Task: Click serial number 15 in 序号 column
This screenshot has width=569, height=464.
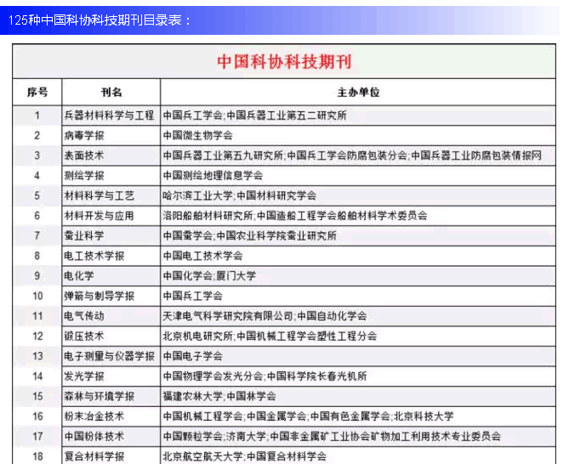Action: [37, 397]
